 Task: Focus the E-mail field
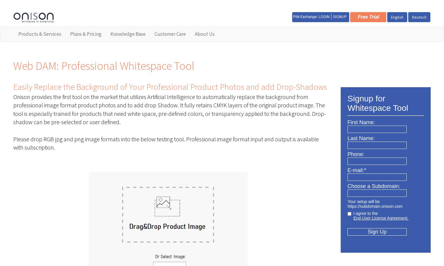[377, 177]
